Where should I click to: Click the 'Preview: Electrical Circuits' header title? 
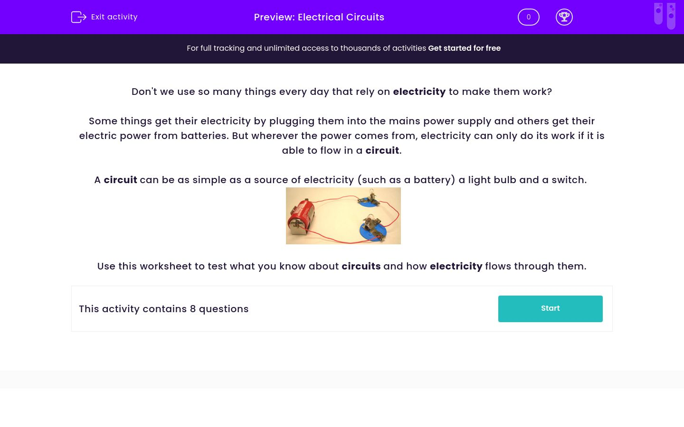point(319,17)
